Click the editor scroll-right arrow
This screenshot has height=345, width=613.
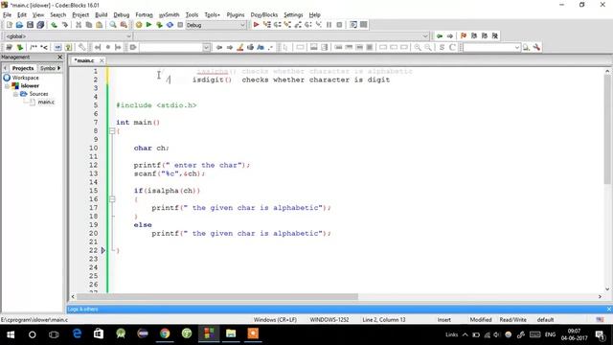click(x=600, y=296)
